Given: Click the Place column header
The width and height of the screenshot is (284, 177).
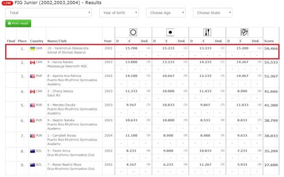Looking at the screenshot, I should pos(22,41).
